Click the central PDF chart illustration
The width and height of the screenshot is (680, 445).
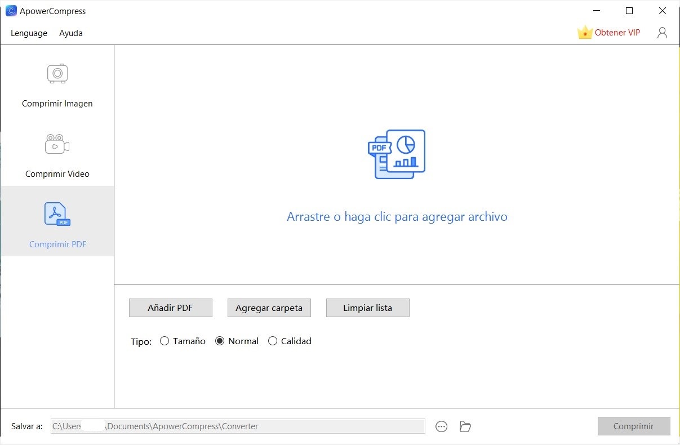click(x=397, y=154)
